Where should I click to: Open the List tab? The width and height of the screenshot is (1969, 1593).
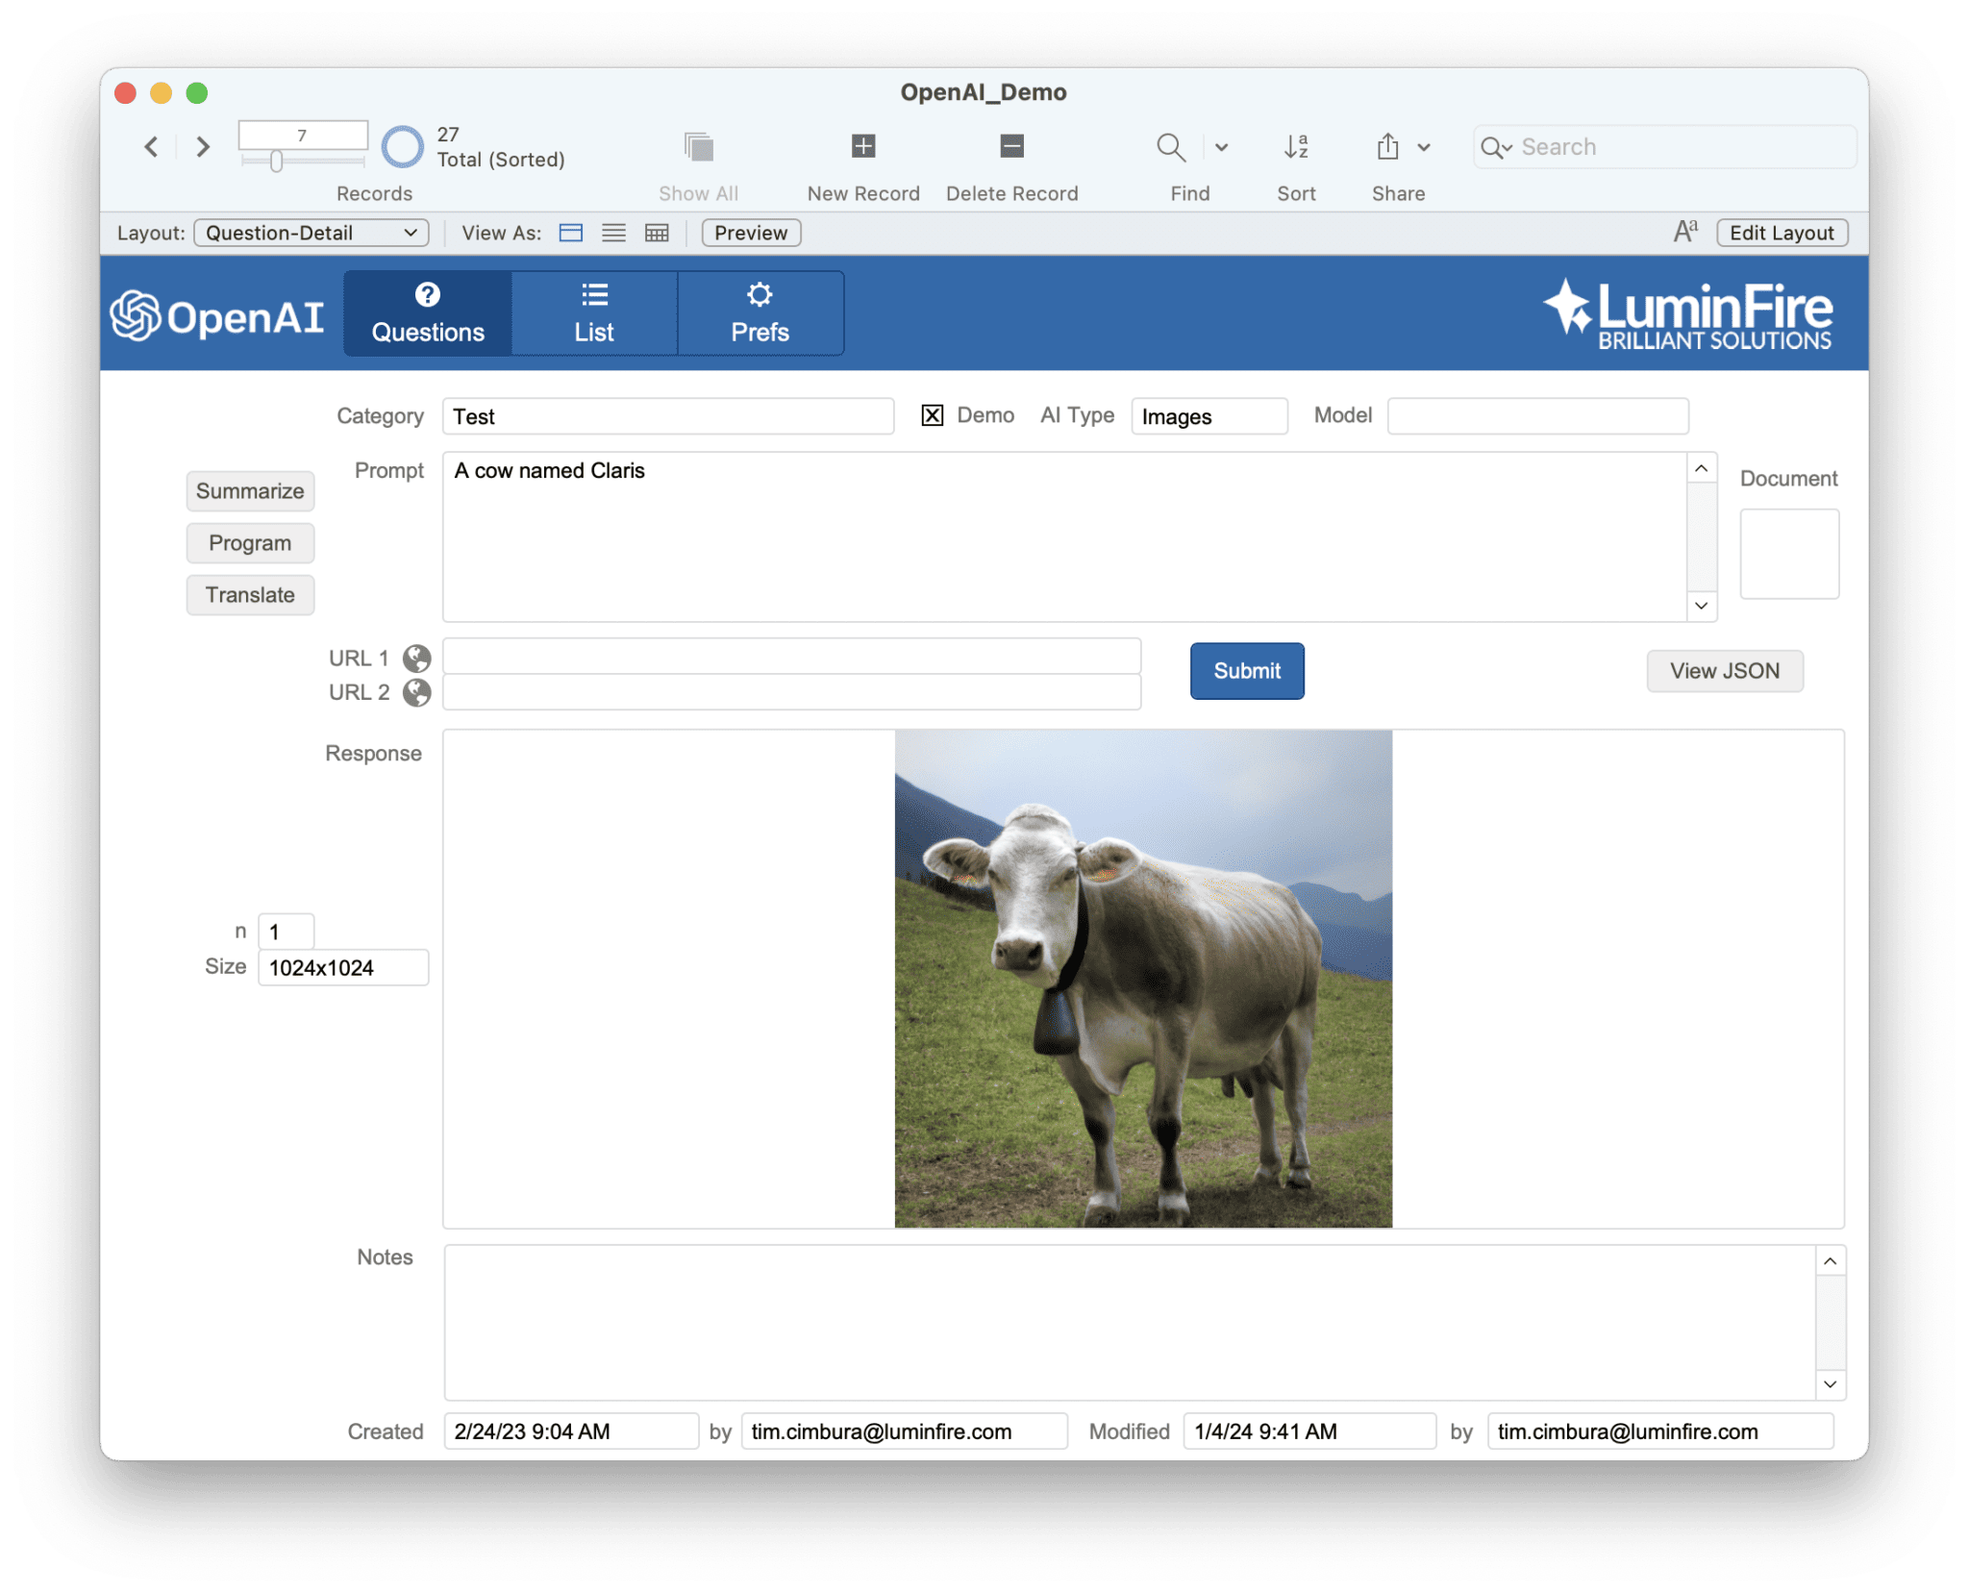coord(593,312)
